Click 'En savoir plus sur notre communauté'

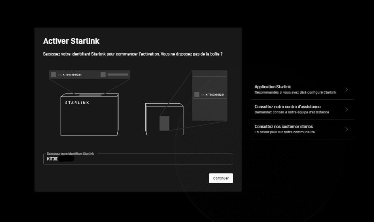pyautogui.click(x=285, y=132)
